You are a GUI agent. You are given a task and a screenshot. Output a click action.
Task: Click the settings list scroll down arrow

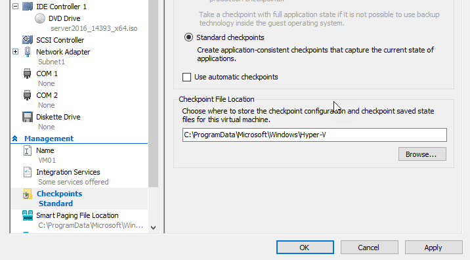tap(153, 228)
